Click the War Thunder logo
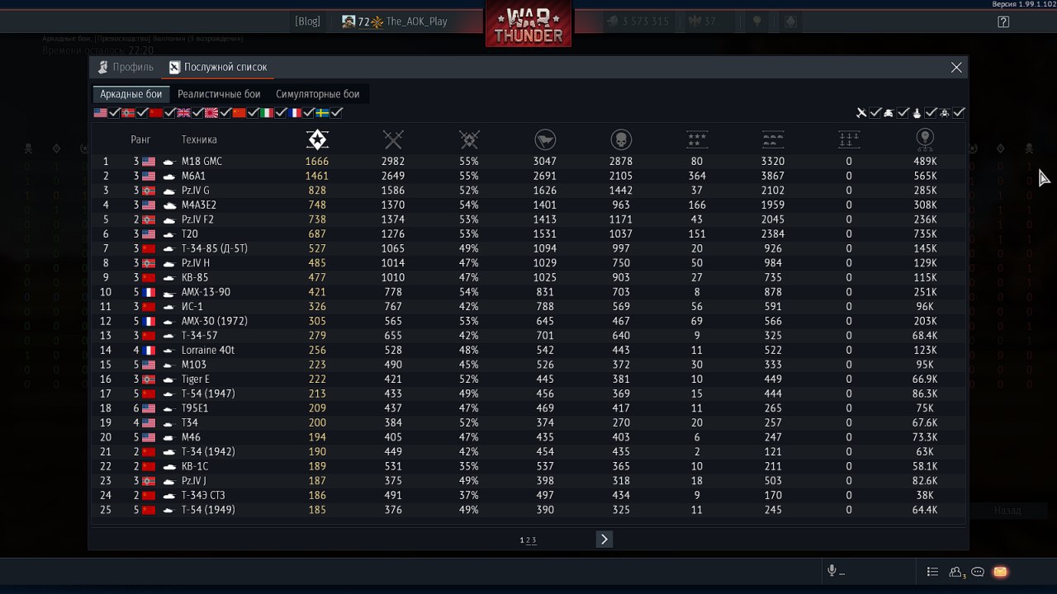Image resolution: width=1057 pixels, height=594 pixels. pos(528,24)
